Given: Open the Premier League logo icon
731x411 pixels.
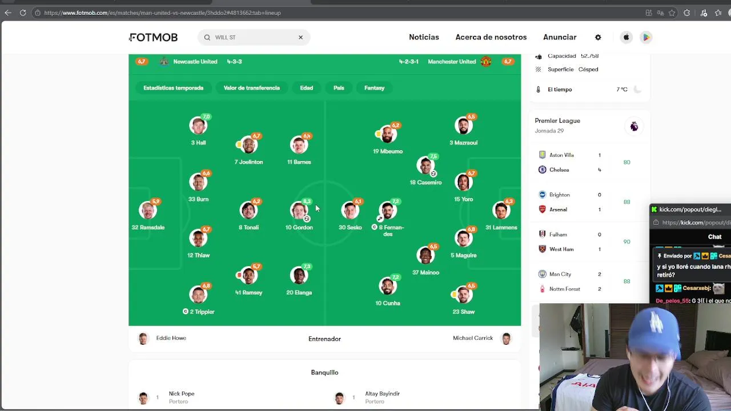Looking at the screenshot, I should click(x=634, y=126).
